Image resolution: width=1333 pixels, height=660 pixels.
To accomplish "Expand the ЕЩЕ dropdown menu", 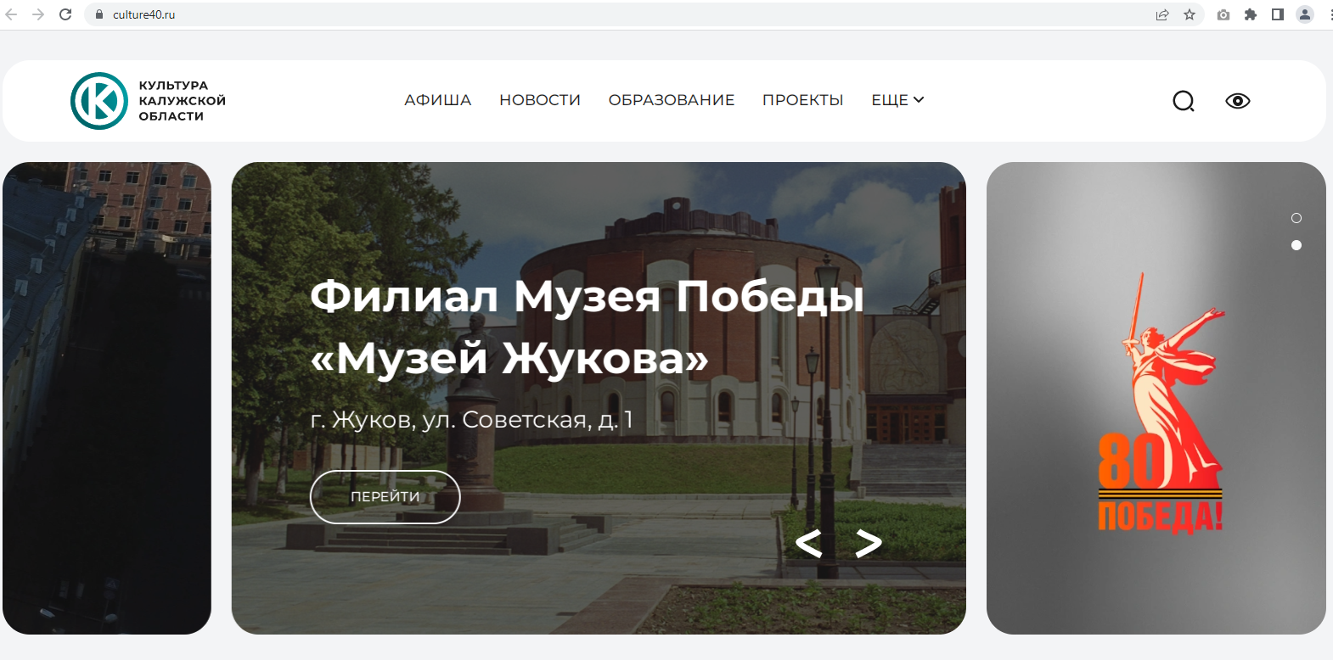I will pos(897,100).
